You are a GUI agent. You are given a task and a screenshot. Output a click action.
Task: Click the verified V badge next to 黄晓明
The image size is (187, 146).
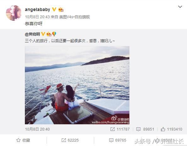pyautogui.click(x=43, y=34)
